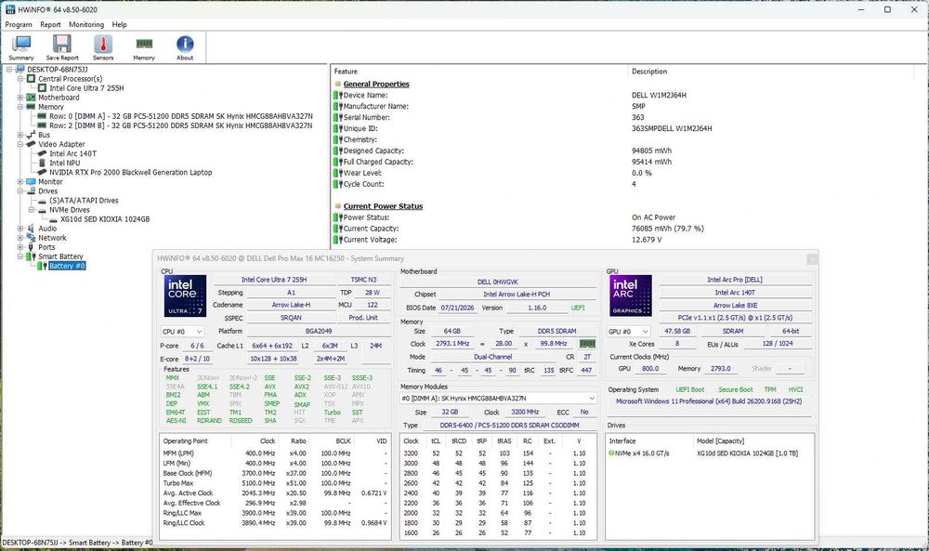
Task: Click the Intel Core Ultra 7 logo
Action: click(x=185, y=295)
